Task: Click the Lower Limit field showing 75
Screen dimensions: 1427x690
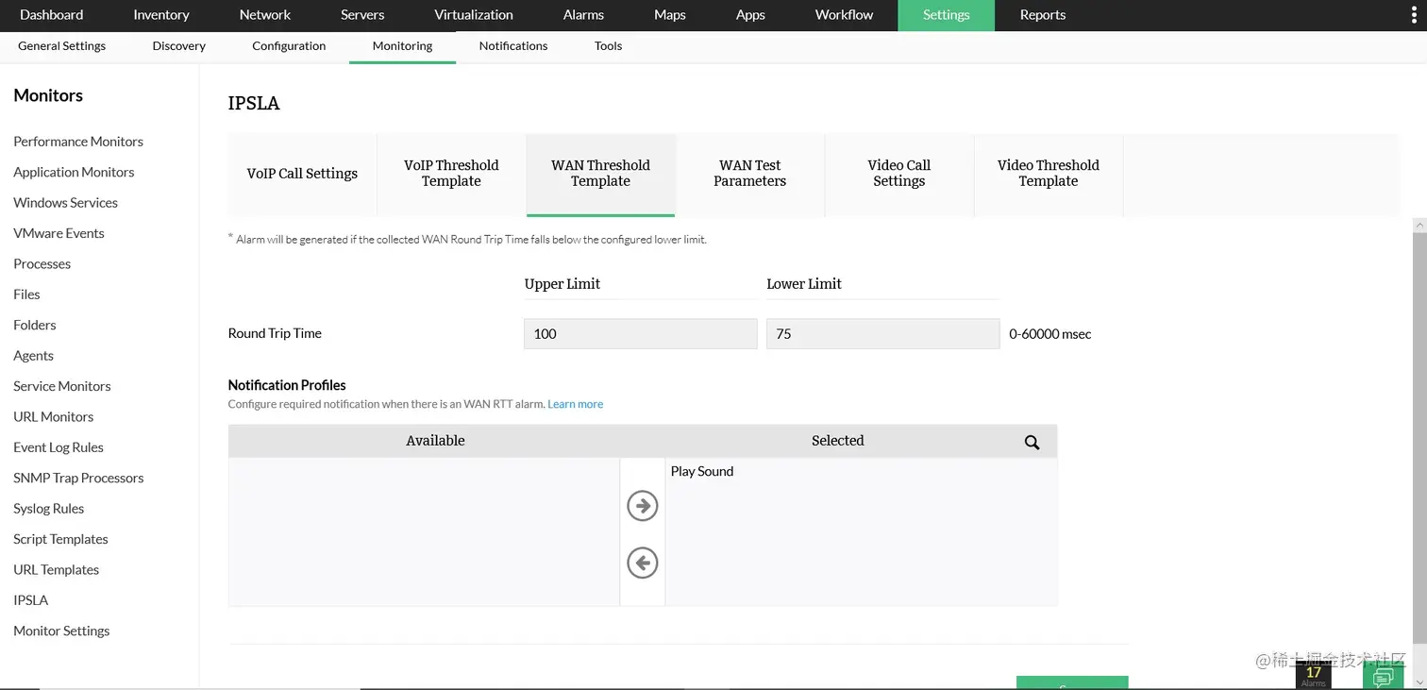Action: [x=882, y=333]
